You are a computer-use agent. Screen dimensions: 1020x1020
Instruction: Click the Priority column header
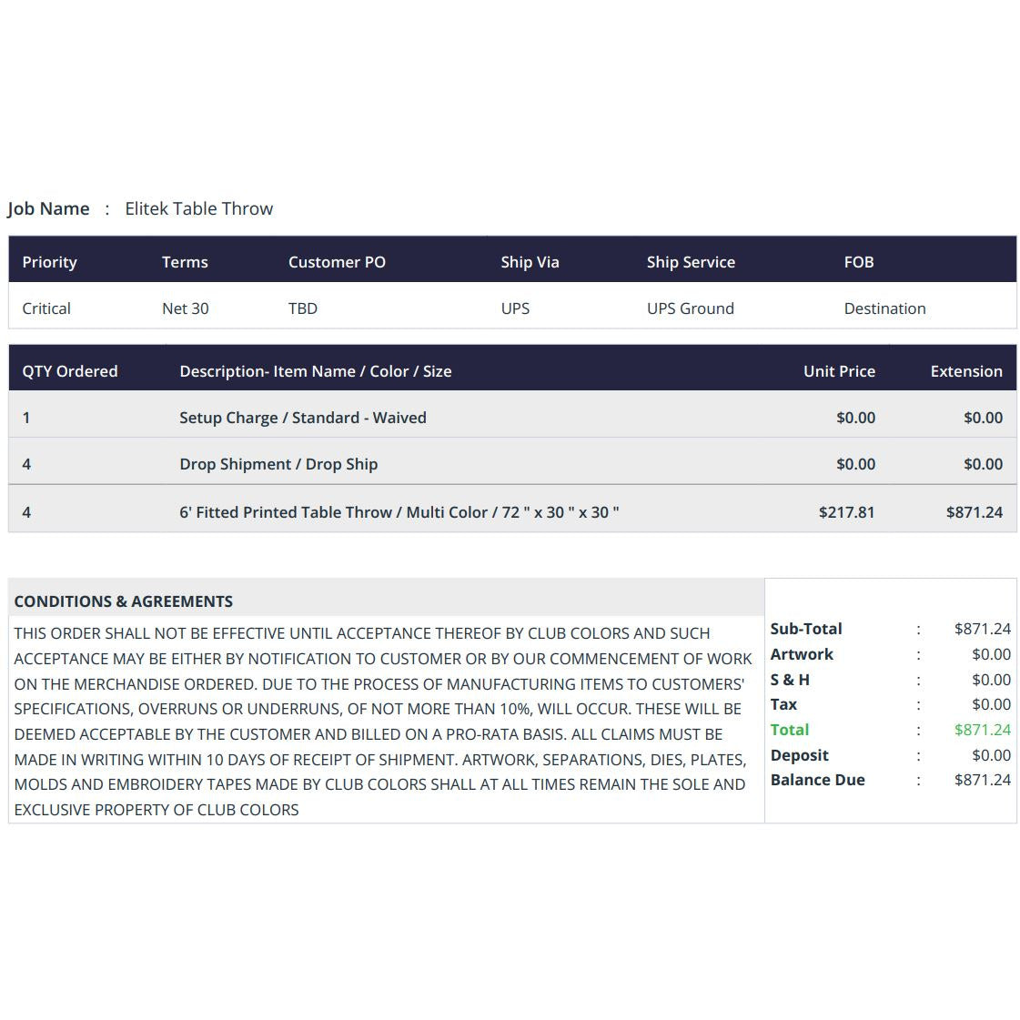pyautogui.click(x=49, y=262)
